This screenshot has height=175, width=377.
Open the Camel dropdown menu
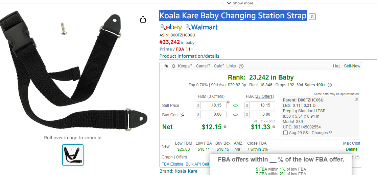tap(203, 66)
